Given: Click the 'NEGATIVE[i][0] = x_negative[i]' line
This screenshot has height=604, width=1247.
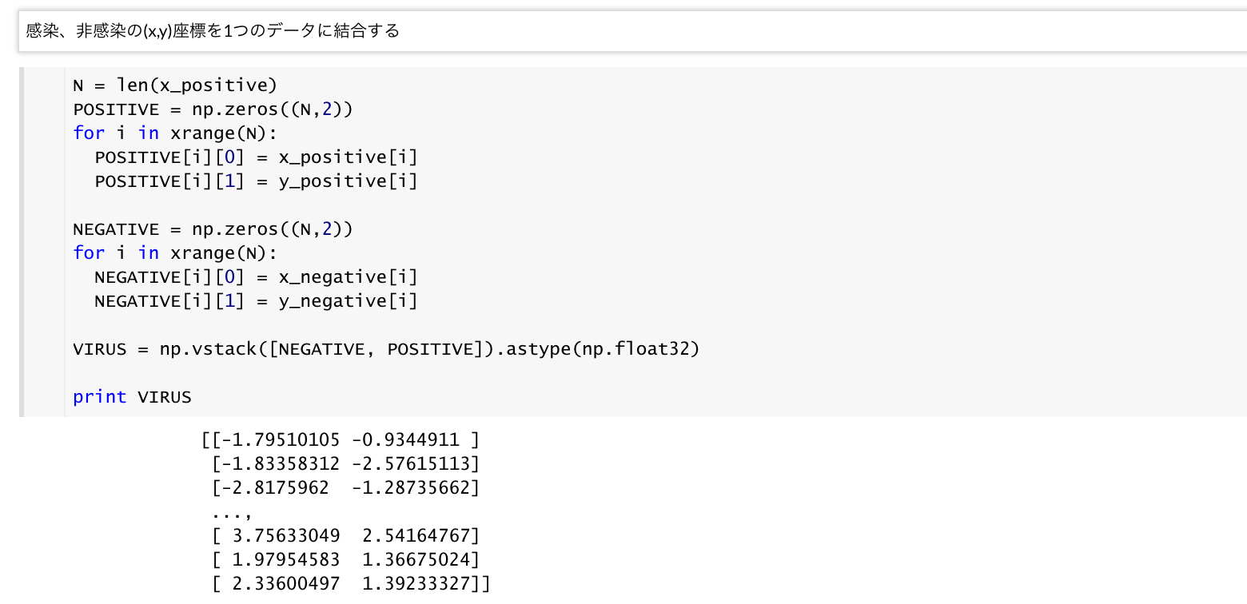Looking at the screenshot, I should (256, 277).
